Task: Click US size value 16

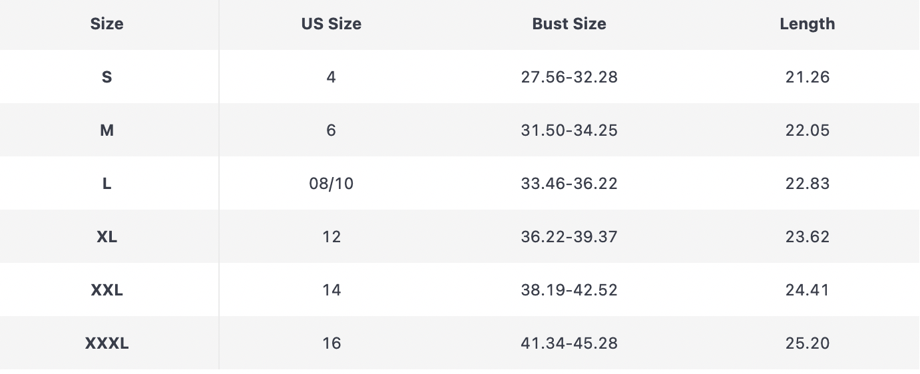Action: click(331, 343)
